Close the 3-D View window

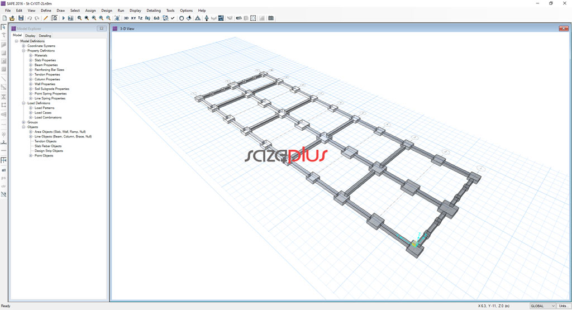pyautogui.click(x=564, y=28)
